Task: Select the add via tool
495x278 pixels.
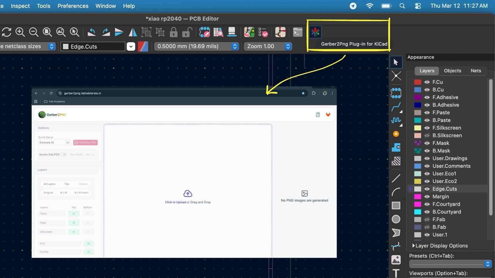Action: [396, 134]
